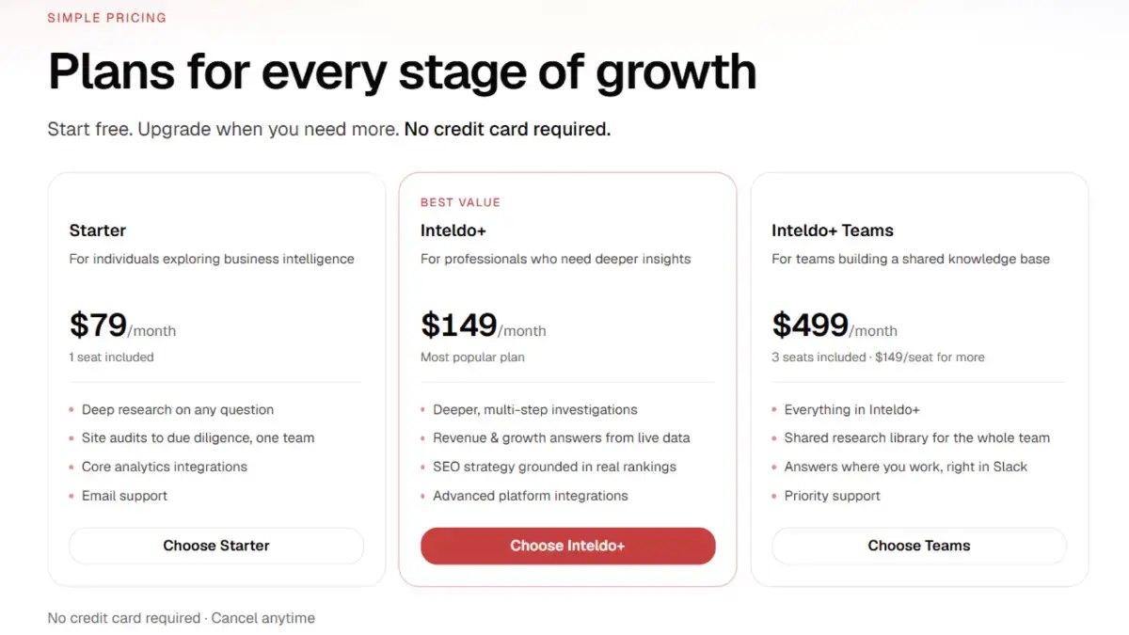
Task: Click the bullet beside Advanced platform integrations
Action: pos(423,496)
